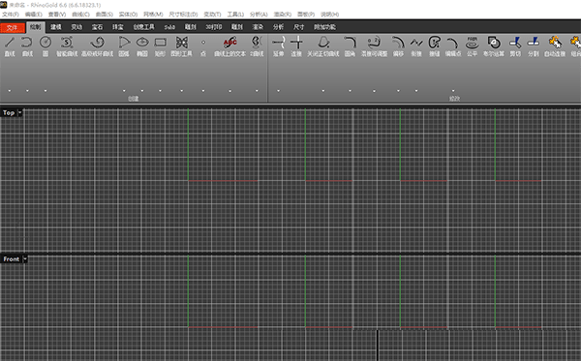Expand the Figure tool dropdown arrow

tap(182, 91)
